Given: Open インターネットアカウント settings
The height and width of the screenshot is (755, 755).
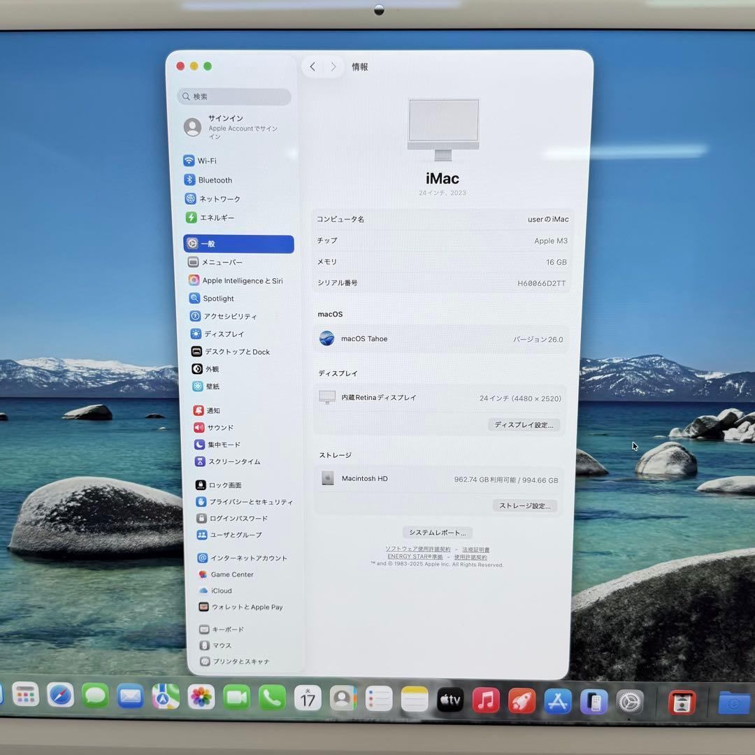Looking at the screenshot, I should point(242,558).
